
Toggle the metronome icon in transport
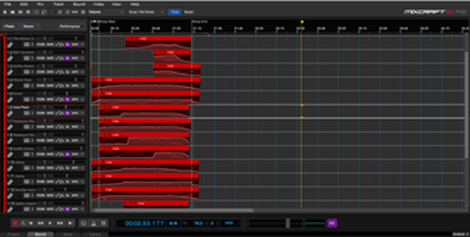93,223
